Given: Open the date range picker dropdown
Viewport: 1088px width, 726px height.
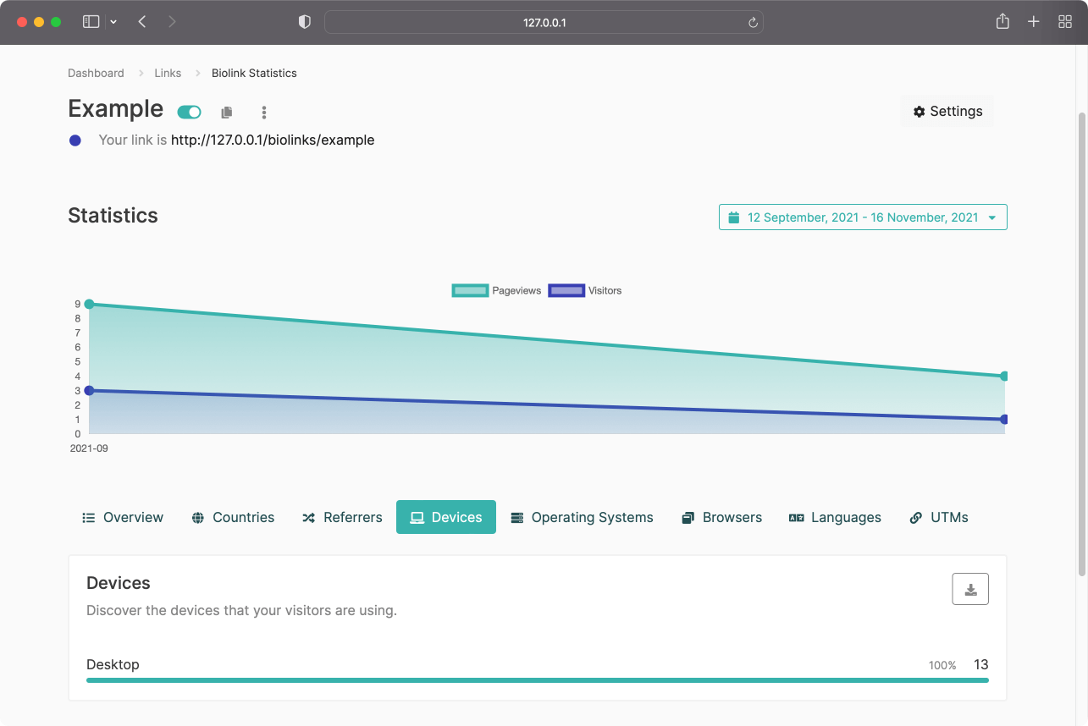Looking at the screenshot, I should (863, 217).
